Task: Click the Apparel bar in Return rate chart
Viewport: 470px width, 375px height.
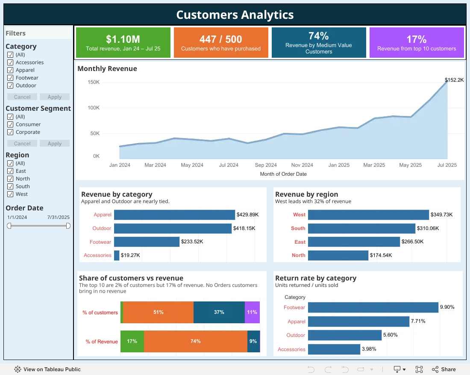Action: pyautogui.click(x=359, y=322)
